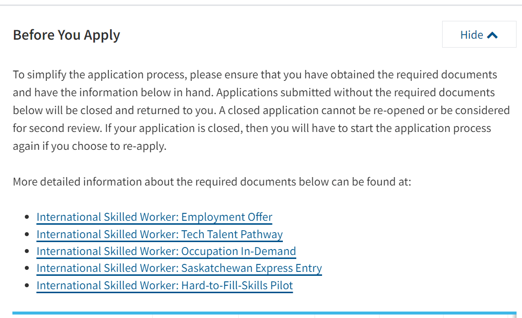Click the paragraph starting 'To simplify the application'

coord(261,110)
